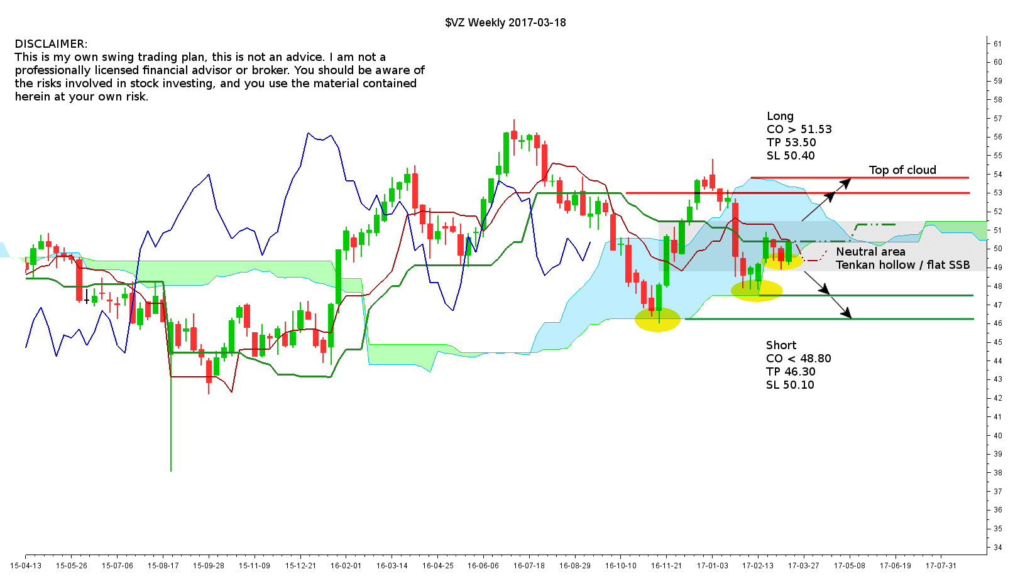This screenshot has height=579, width=1030.
Task: Click the green support line at 46.3
Action: coord(830,319)
